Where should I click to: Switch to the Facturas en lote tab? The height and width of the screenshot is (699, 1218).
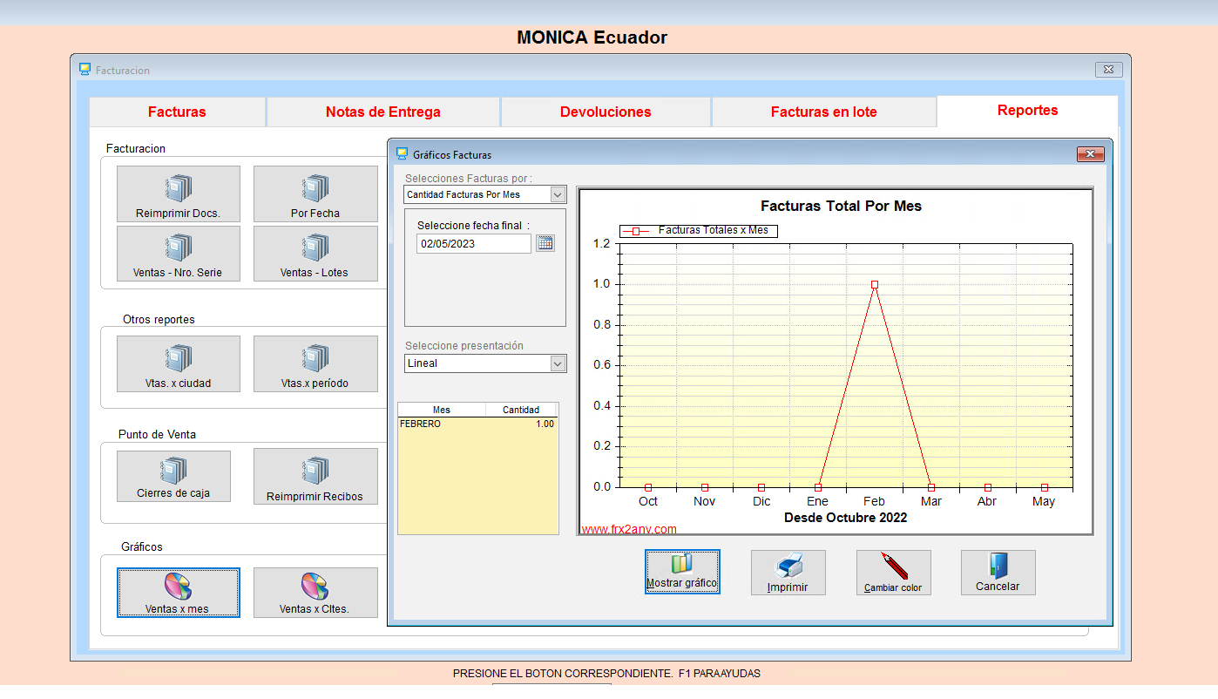coord(824,112)
